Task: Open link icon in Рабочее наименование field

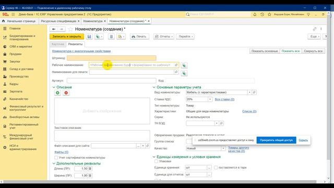Action: (176, 65)
